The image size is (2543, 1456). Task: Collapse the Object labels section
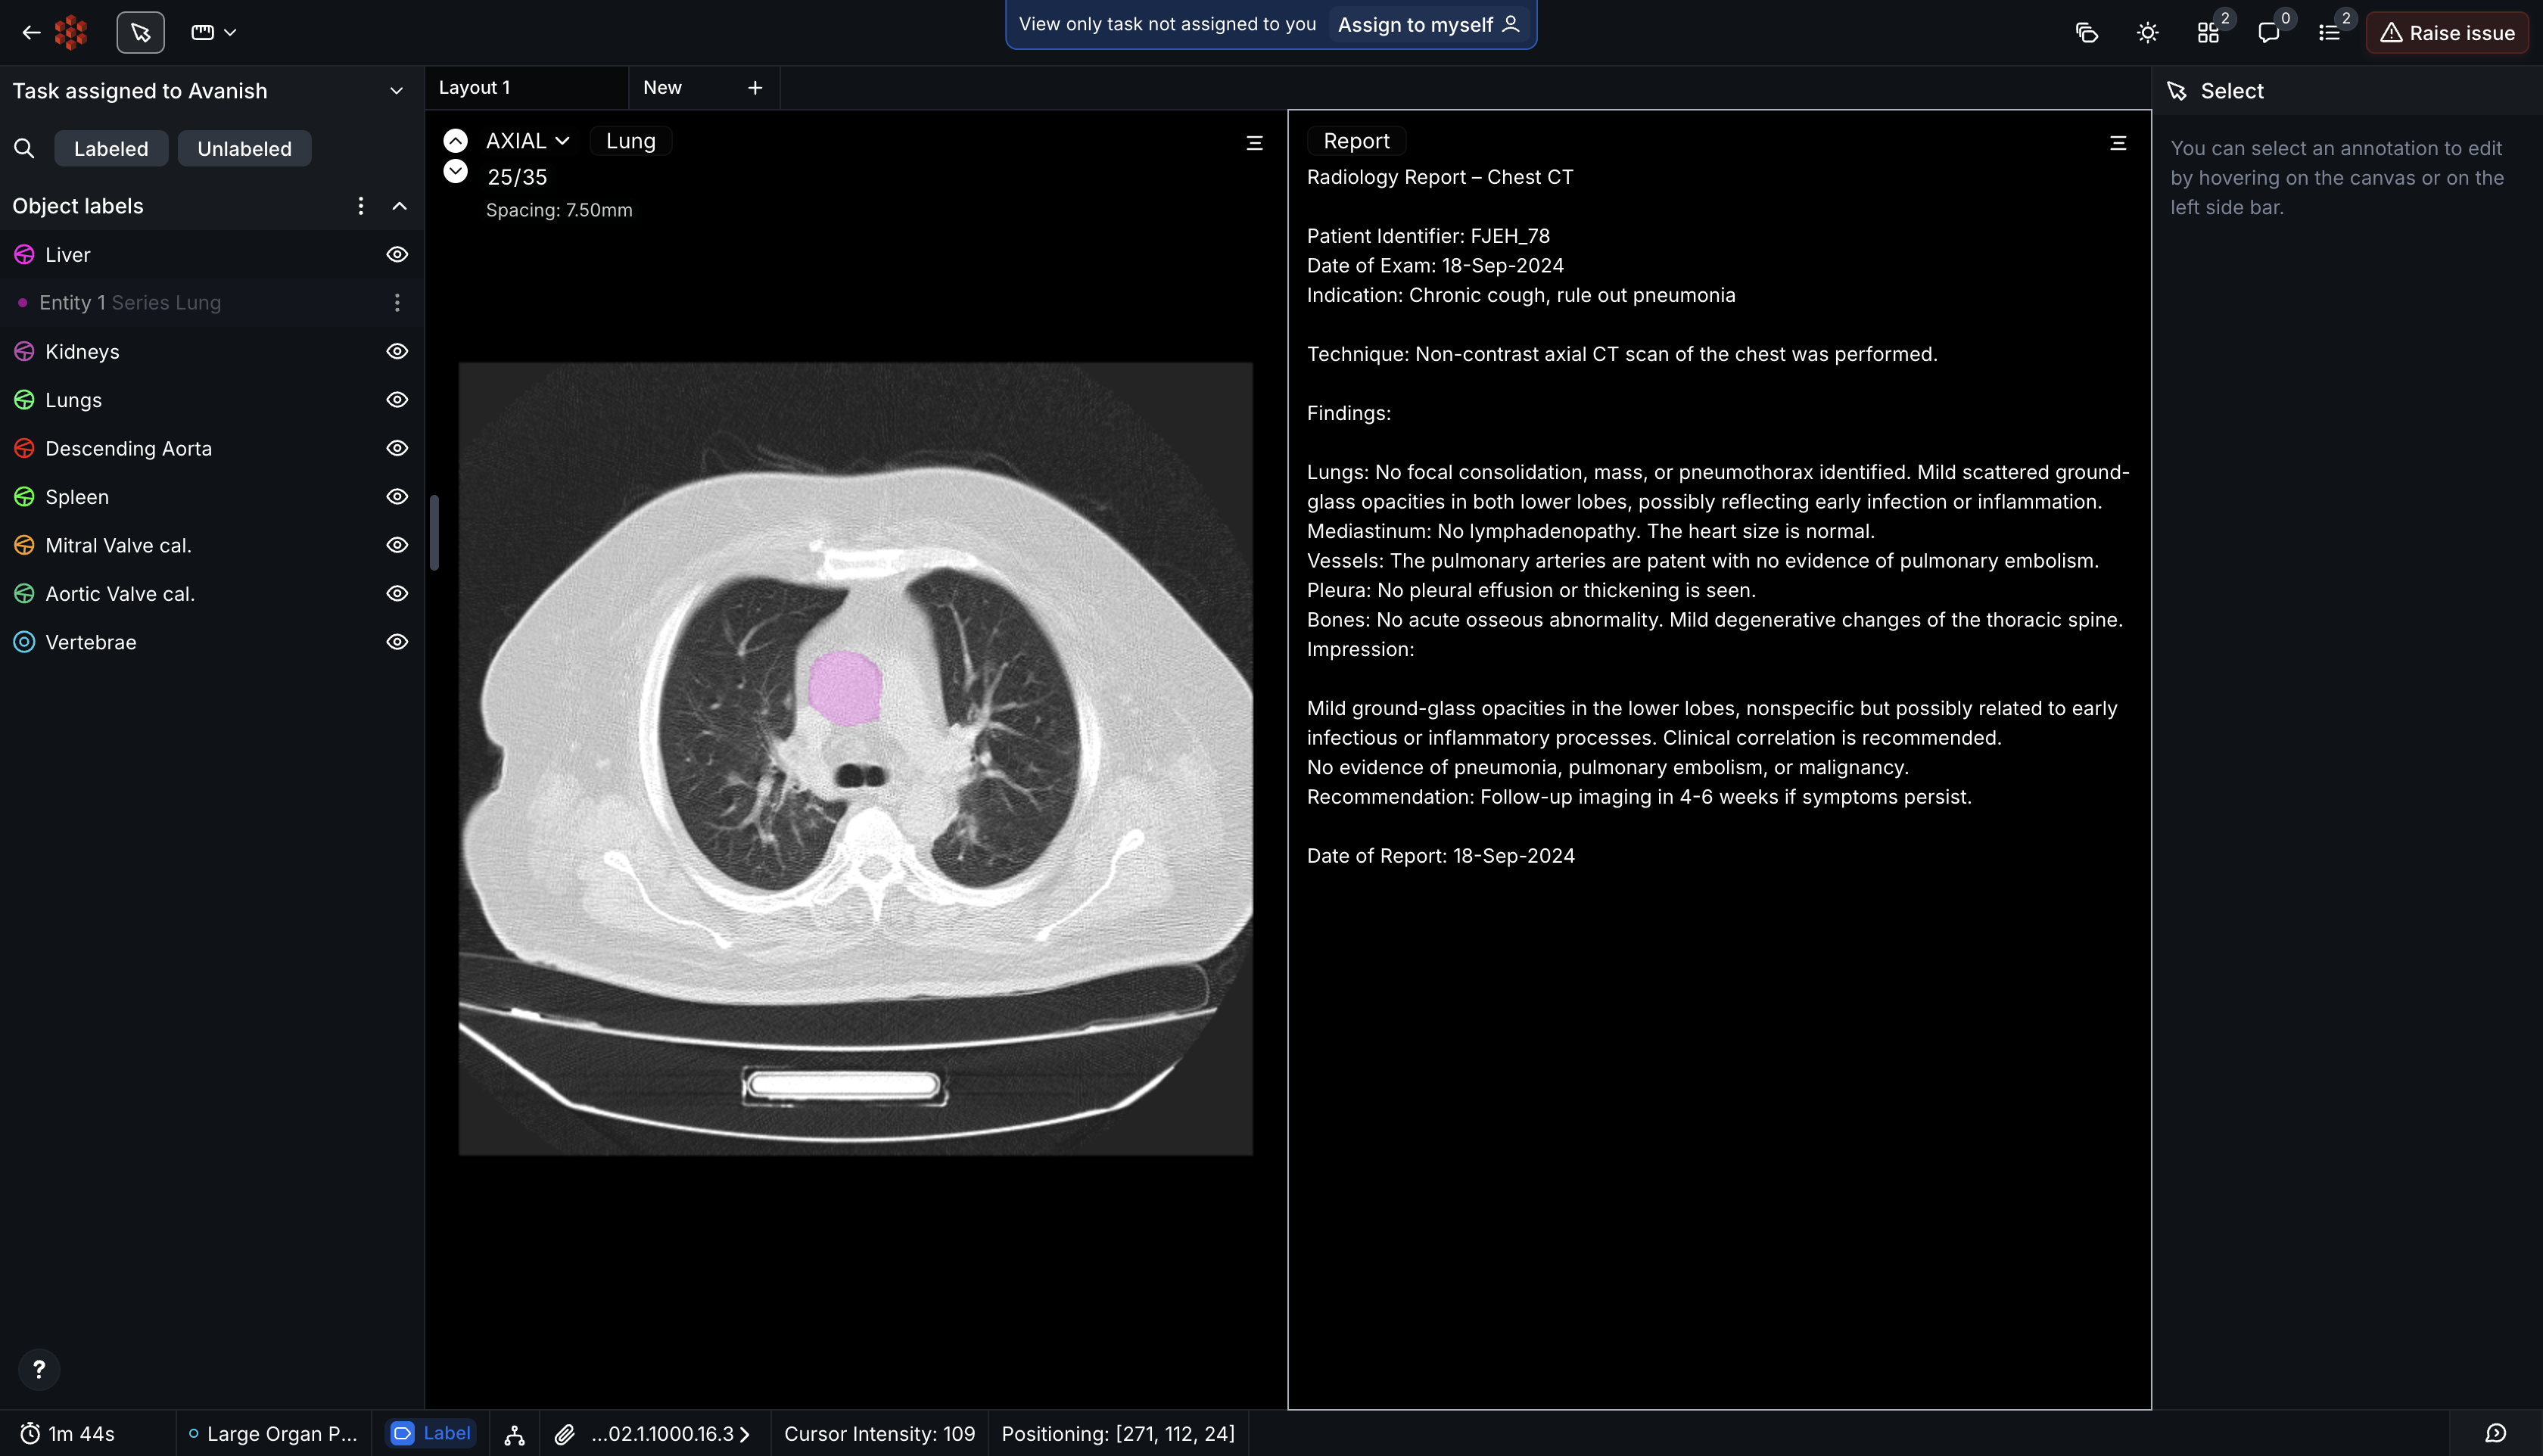(x=400, y=206)
